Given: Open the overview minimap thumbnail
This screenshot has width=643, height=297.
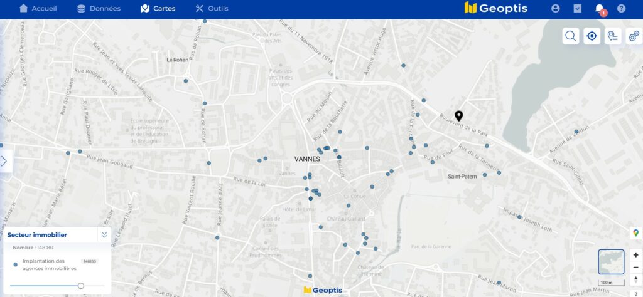Looking at the screenshot, I should point(611,262).
